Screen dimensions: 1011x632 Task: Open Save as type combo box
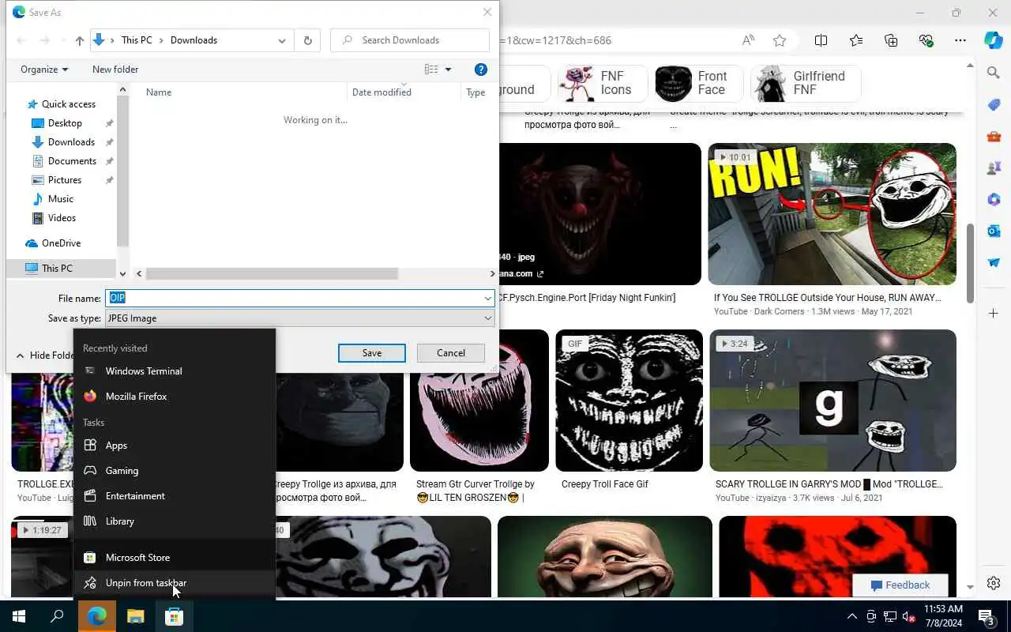click(299, 318)
